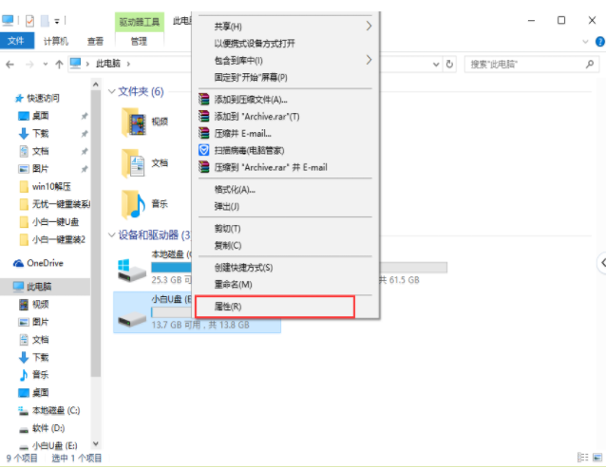This screenshot has height=468, width=606.
Task: Click refresh button beside address bar
Action: pos(449,65)
